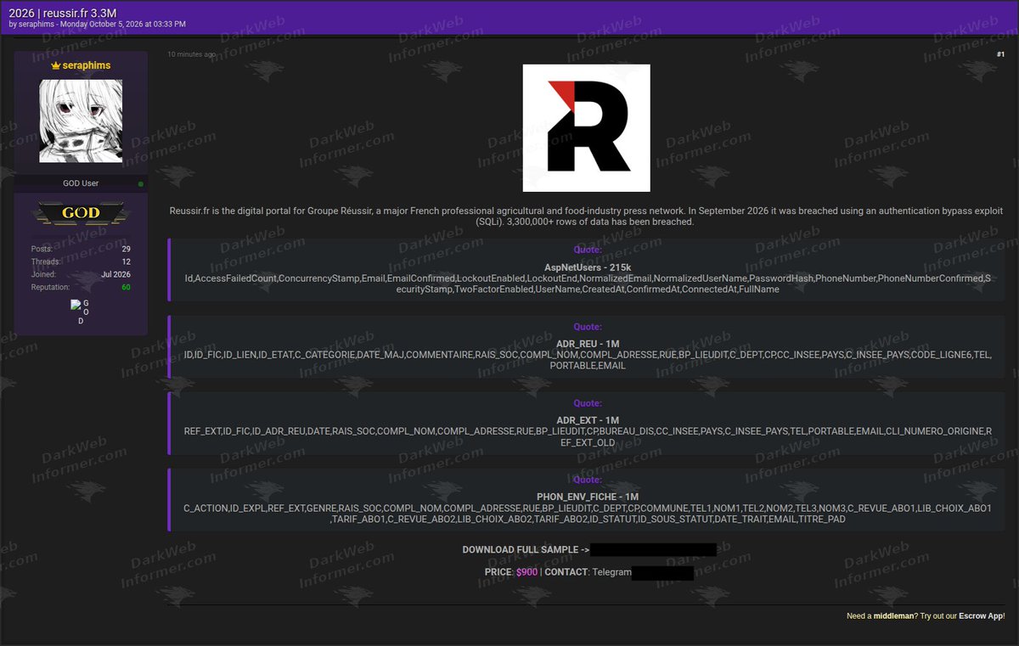Viewport: 1019px width, 646px height.
Task: Click the joined date Jul 2026
Action: click(x=115, y=274)
